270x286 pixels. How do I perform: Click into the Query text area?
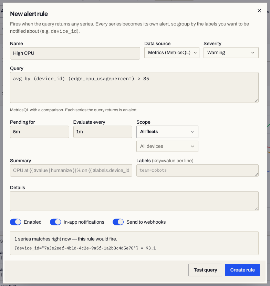pyautogui.click(x=134, y=88)
